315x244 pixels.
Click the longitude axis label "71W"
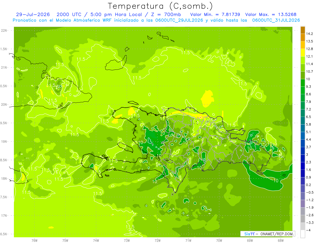click(188, 241)
